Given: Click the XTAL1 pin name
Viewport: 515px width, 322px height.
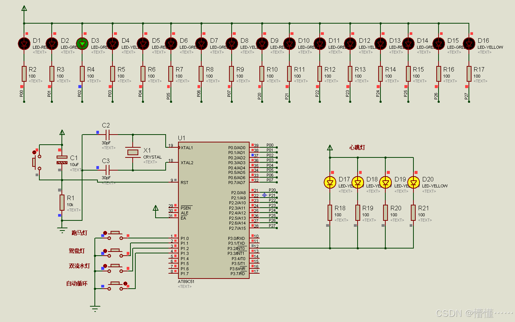Looking at the screenshot, I should [x=187, y=148].
